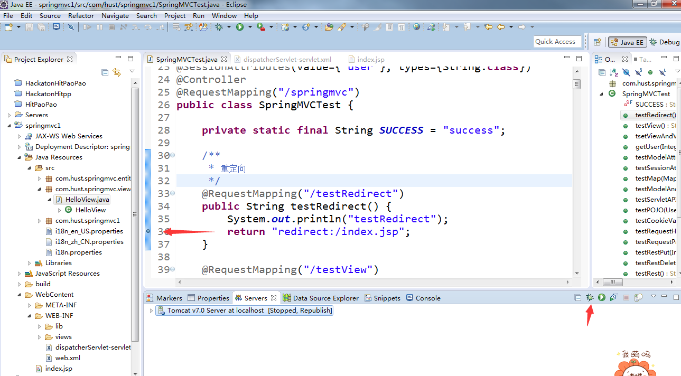Click the green Start server button
This screenshot has height=376, width=681.
click(602, 298)
